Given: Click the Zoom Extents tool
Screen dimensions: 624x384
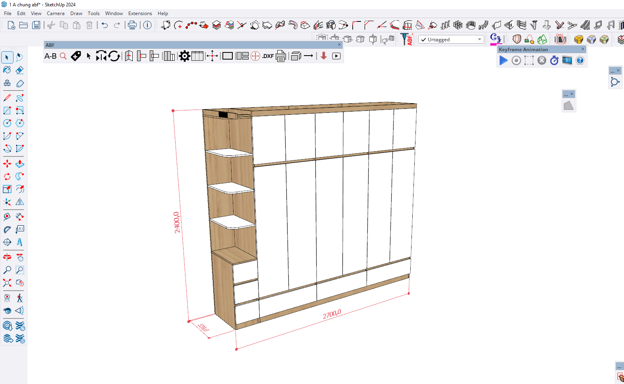Looking at the screenshot, I should click(x=7, y=283).
